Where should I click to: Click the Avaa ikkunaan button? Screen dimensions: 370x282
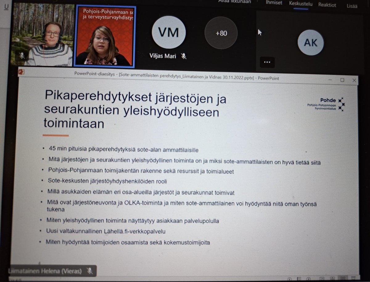point(235,2)
